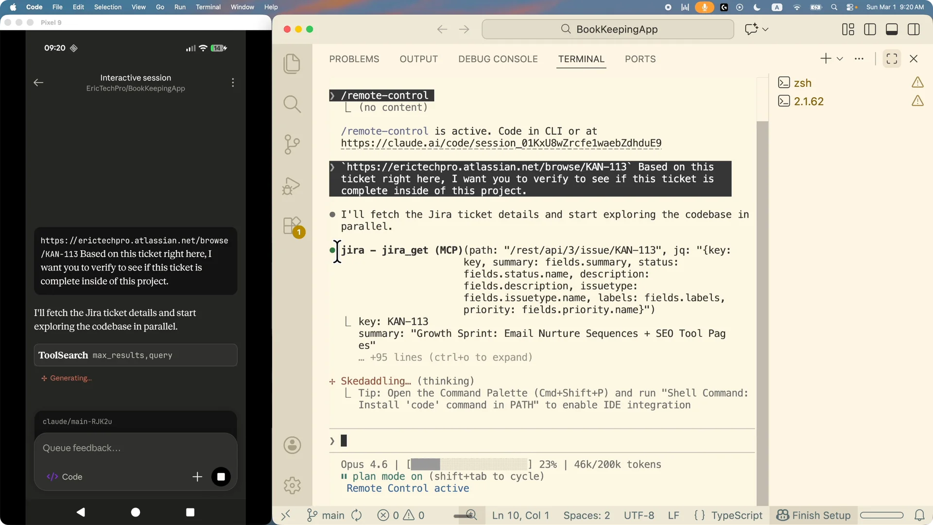Image resolution: width=933 pixels, height=525 pixels.
Task: Create a new terminal with plus icon
Action: pos(826,59)
